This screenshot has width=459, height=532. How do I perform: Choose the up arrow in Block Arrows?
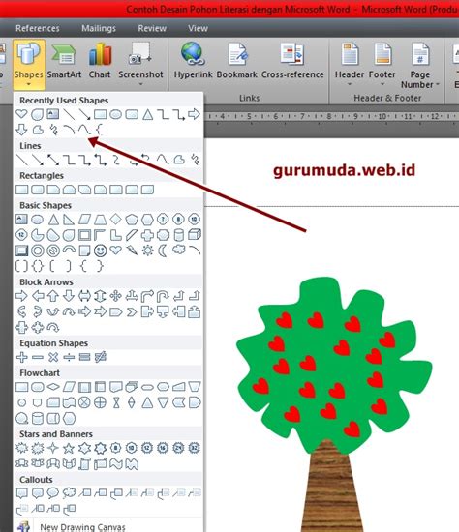(53, 296)
